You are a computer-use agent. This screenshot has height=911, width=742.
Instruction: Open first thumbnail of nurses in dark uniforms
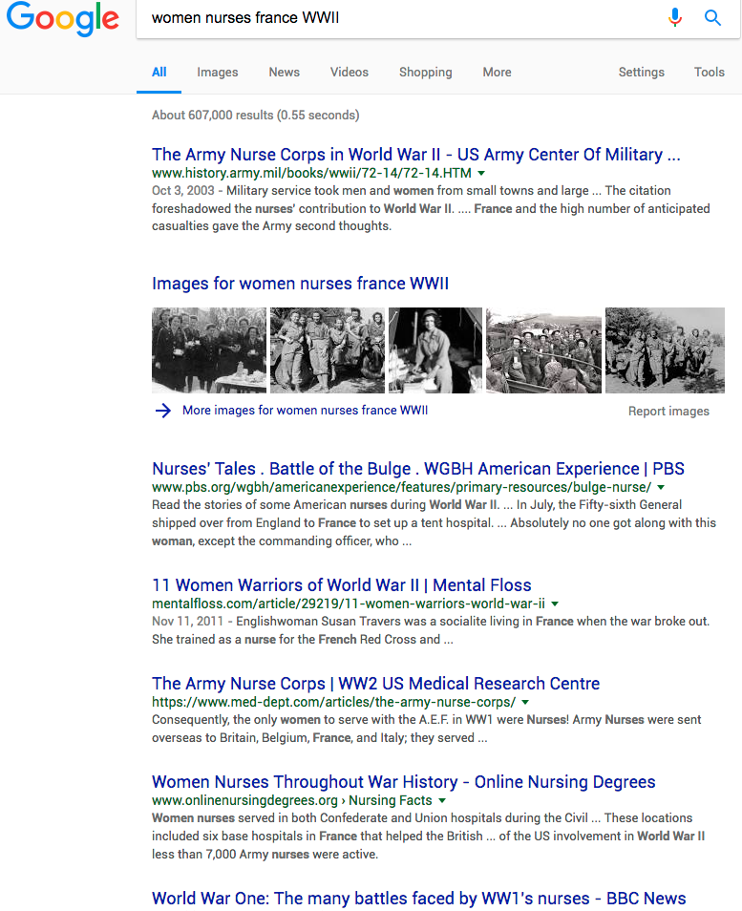point(209,350)
